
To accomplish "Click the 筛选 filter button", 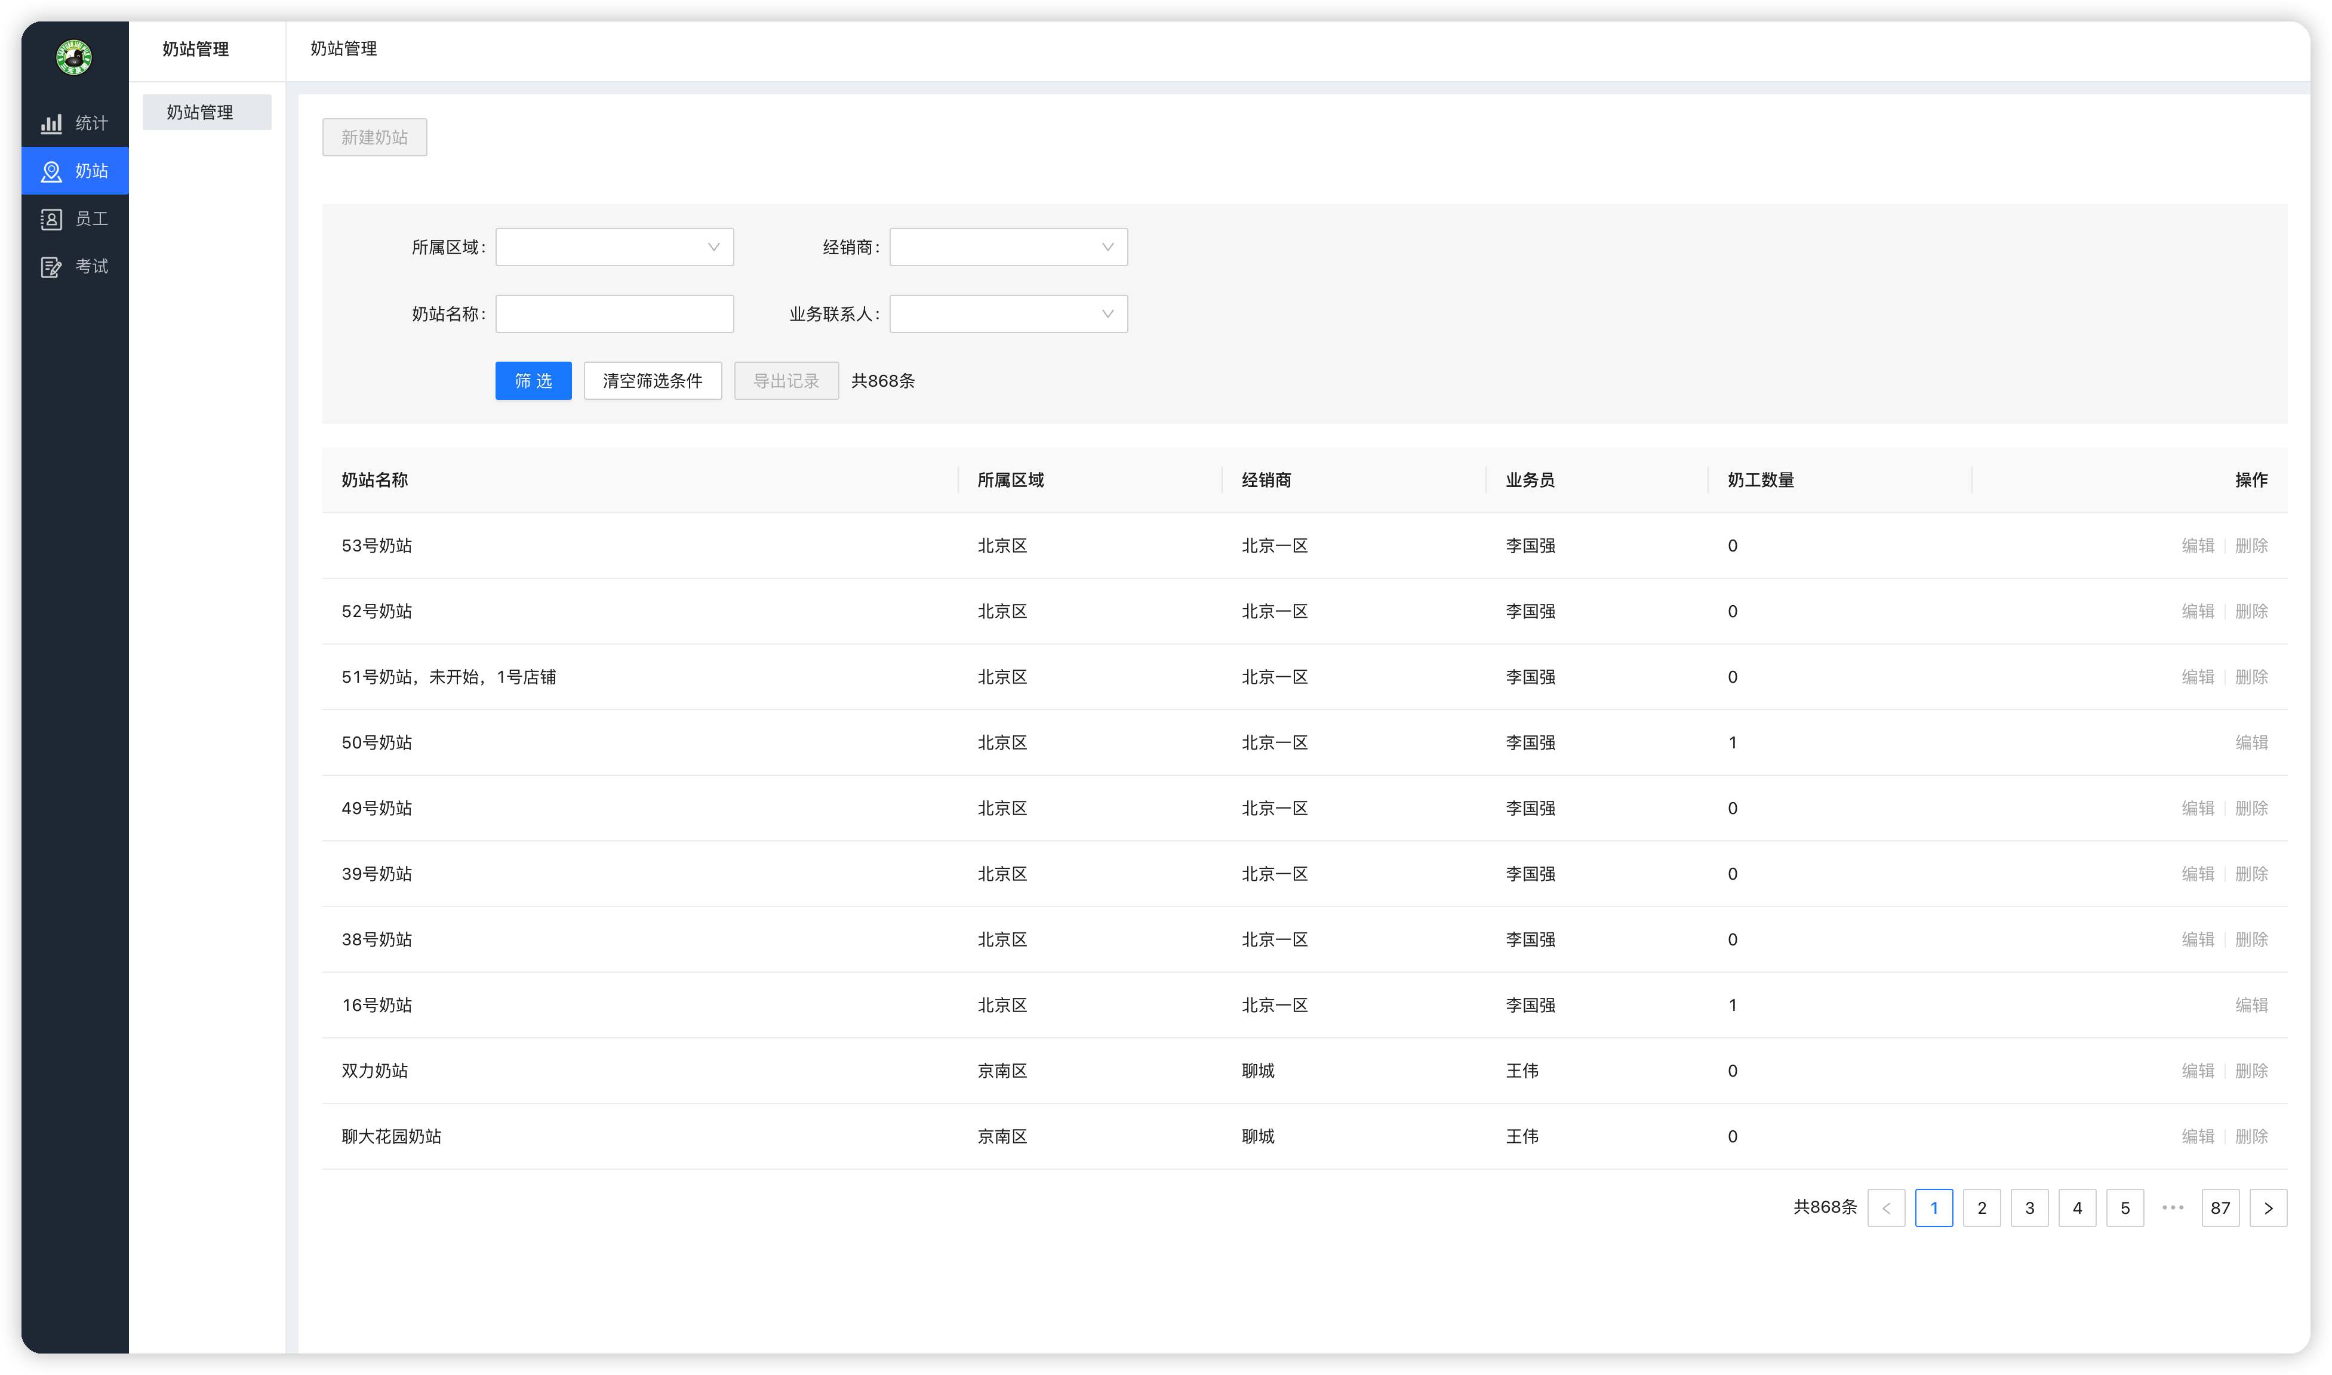I will [x=533, y=381].
